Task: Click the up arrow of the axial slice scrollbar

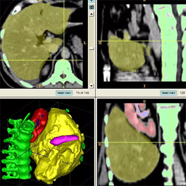Action: point(91,14)
